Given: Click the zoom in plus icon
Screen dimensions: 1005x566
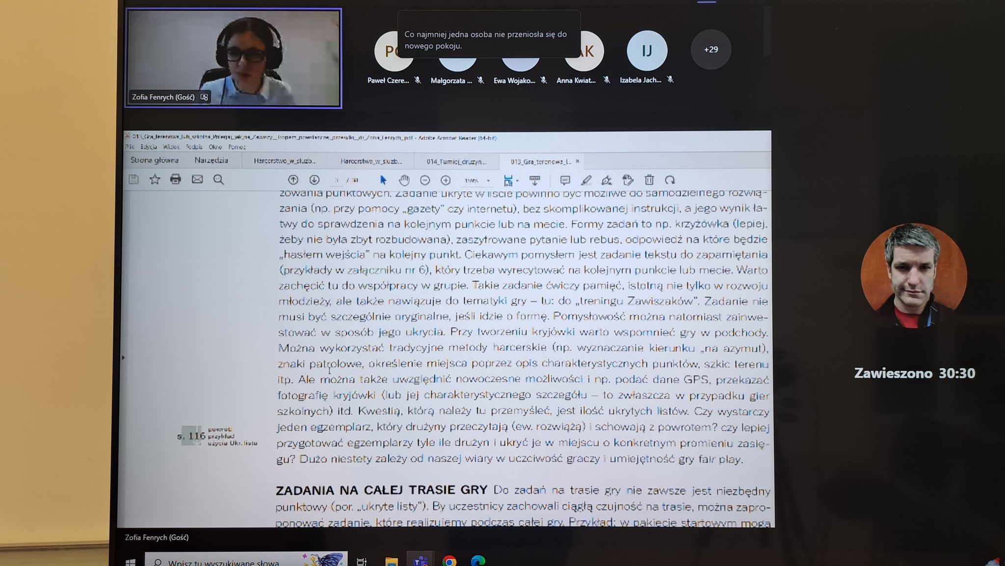Looking at the screenshot, I should point(446,180).
